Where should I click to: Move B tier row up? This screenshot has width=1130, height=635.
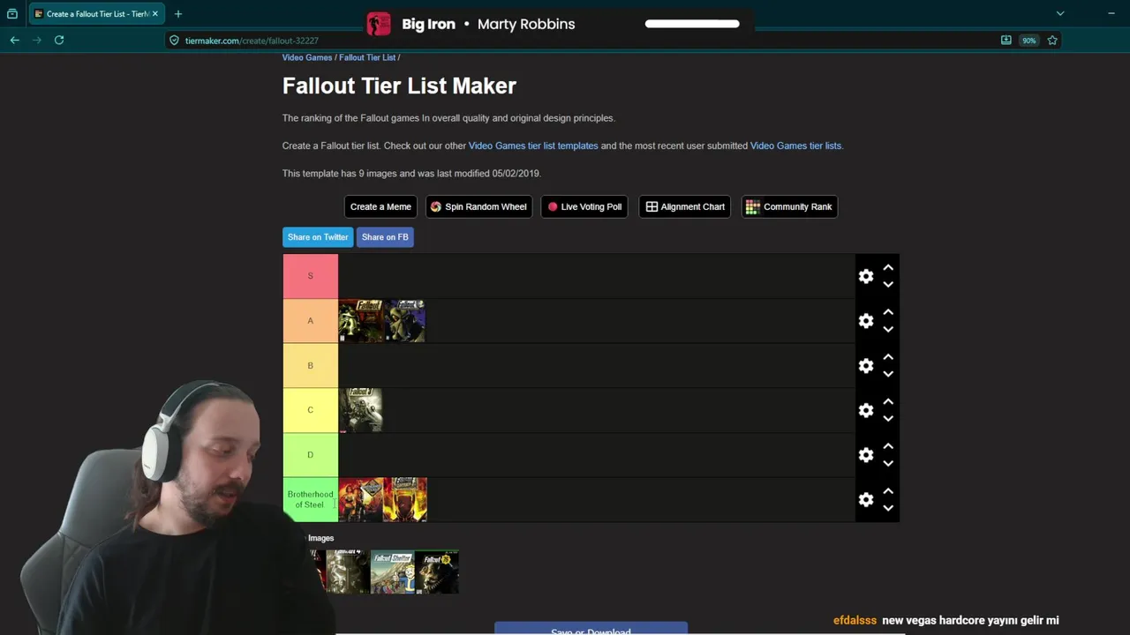click(888, 357)
